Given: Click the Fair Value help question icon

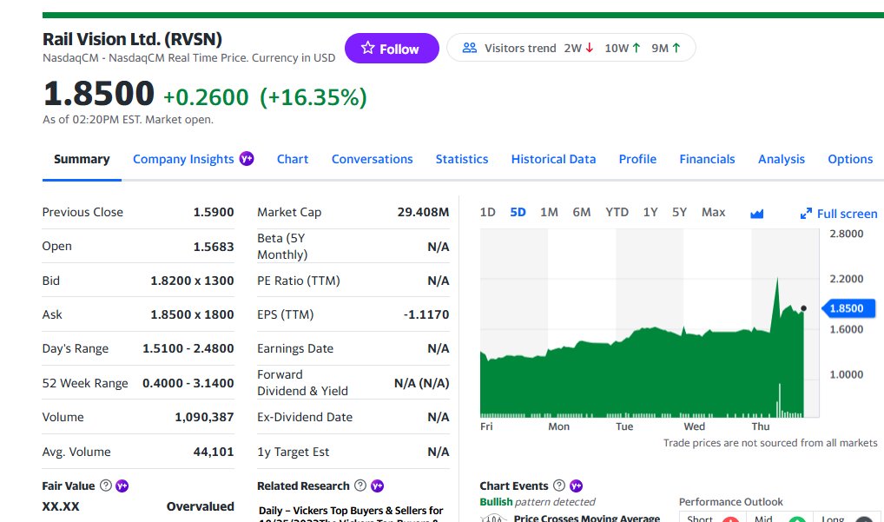Looking at the screenshot, I should click(x=105, y=486).
